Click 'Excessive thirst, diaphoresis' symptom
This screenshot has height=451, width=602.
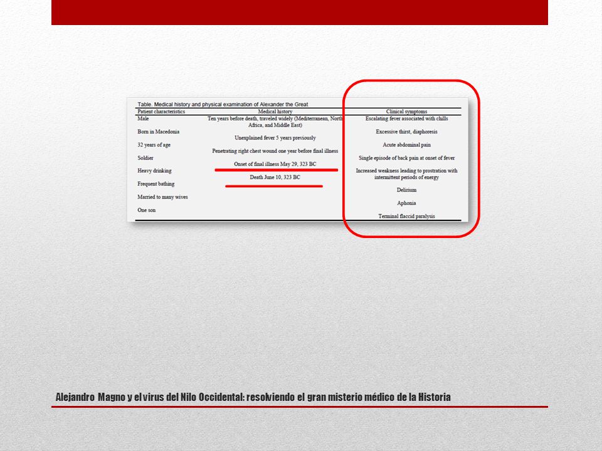click(x=406, y=132)
